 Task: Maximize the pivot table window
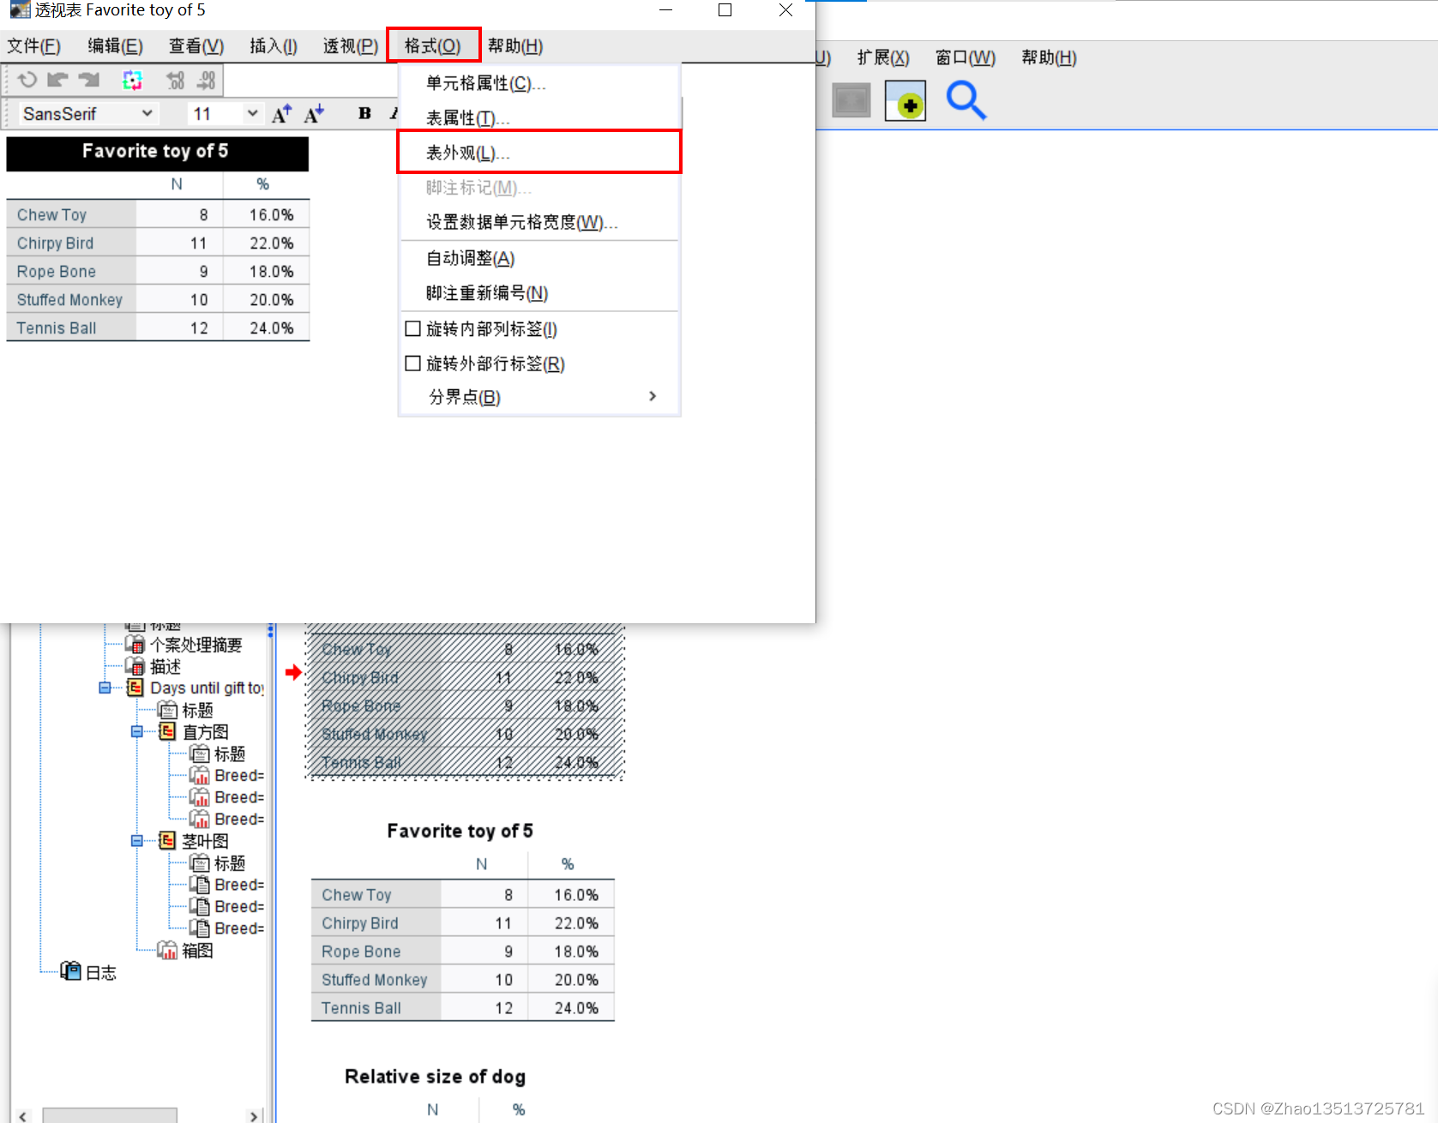tap(725, 10)
